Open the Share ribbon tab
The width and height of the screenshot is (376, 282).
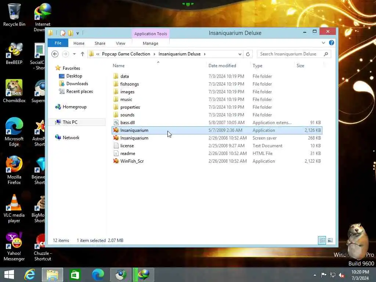[100, 43]
